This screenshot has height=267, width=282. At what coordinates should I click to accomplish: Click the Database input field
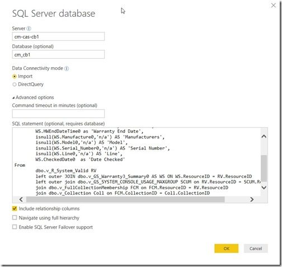coord(58,54)
